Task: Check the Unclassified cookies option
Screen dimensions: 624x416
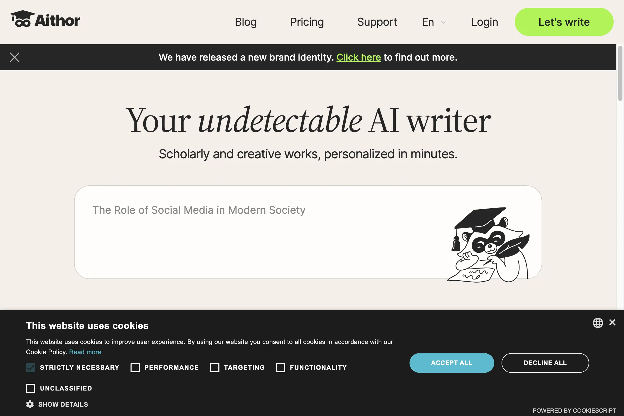Action: [x=31, y=388]
